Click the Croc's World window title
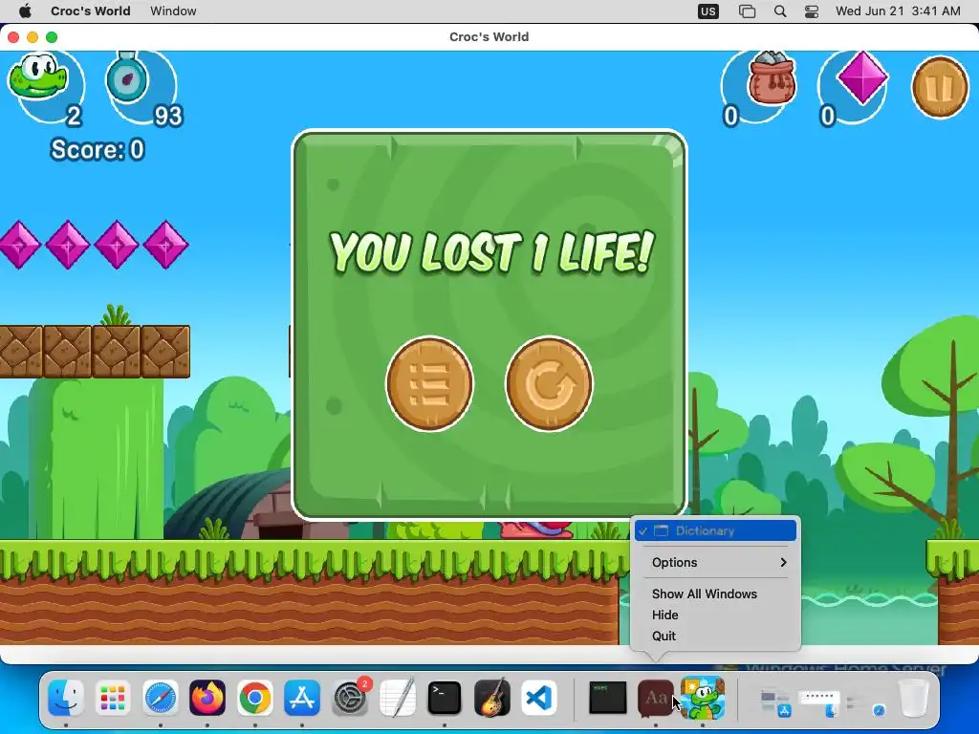979x734 pixels. [x=489, y=37]
